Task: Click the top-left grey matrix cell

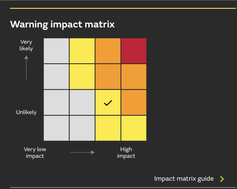Action: coord(56,51)
